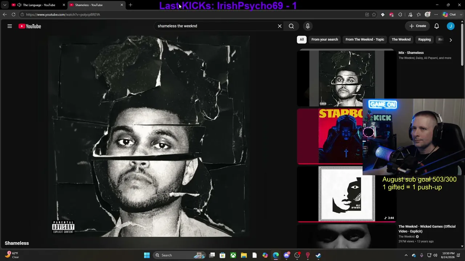
Task: Open the Xbox app from the taskbar
Action: click(233, 255)
